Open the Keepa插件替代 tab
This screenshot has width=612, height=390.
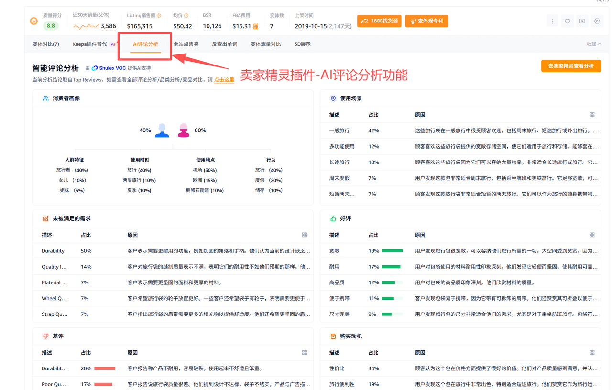[90, 44]
